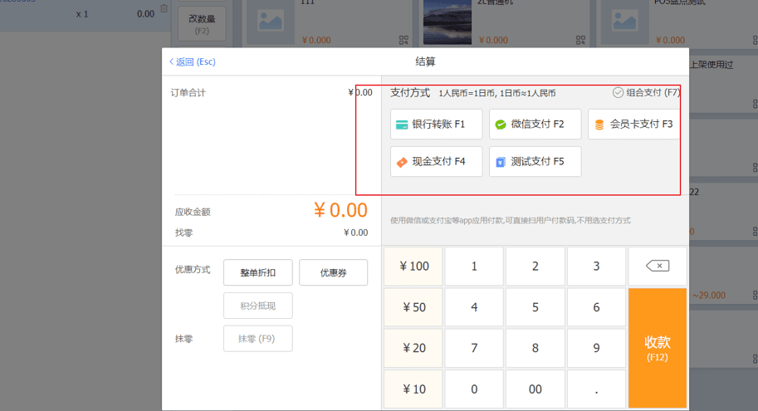Click 抹零 (F9) round-off button
This screenshot has width=758, height=411.
click(257, 339)
